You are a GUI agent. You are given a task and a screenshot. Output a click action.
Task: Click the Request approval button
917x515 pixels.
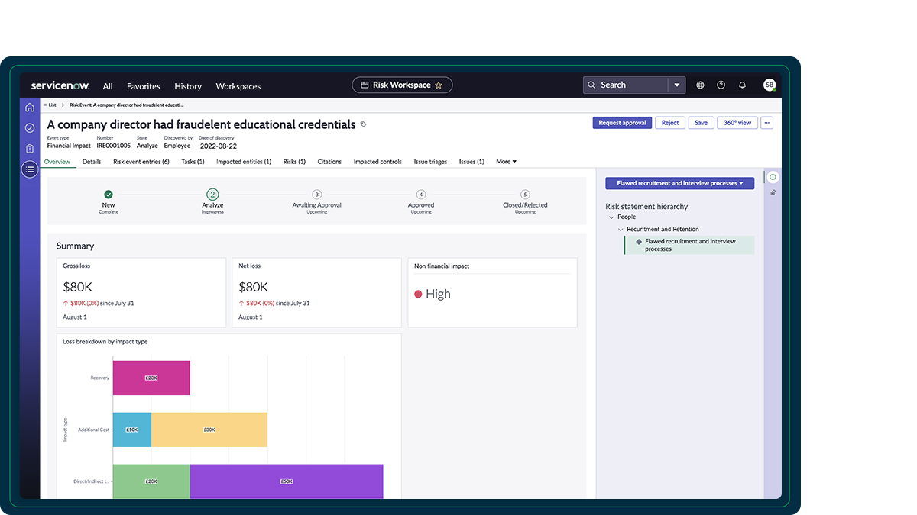[x=622, y=123]
